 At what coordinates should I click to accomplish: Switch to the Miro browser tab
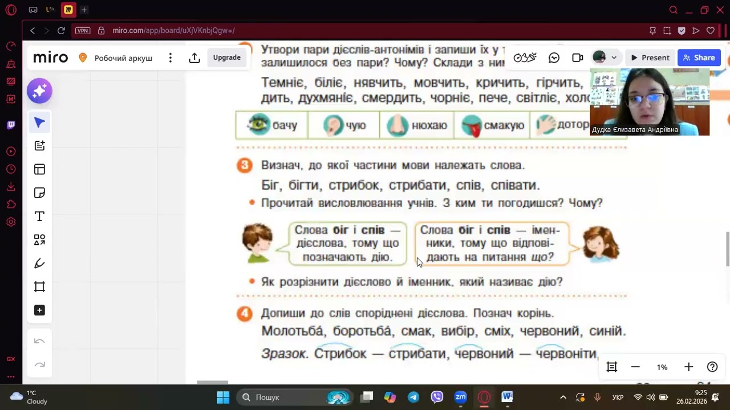(x=68, y=10)
